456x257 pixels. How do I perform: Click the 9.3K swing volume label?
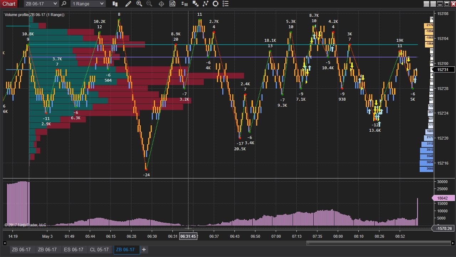(x=282, y=105)
